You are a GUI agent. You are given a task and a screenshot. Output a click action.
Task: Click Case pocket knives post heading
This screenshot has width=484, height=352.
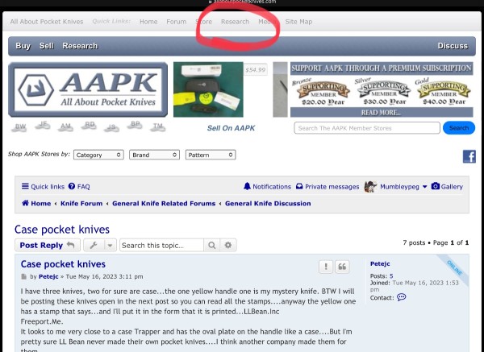63,264
